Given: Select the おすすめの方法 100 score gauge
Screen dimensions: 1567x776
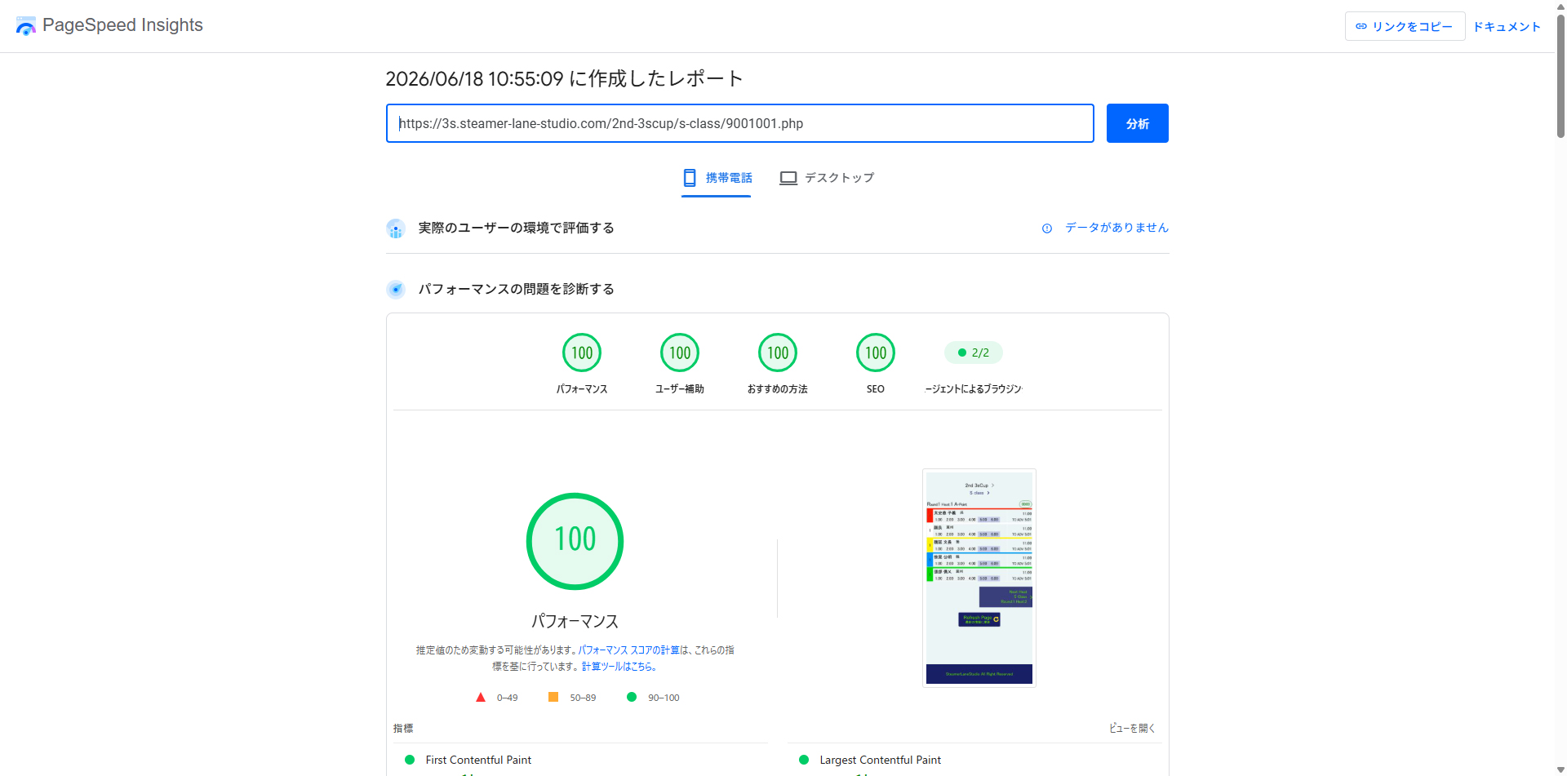Looking at the screenshot, I should coord(778,353).
